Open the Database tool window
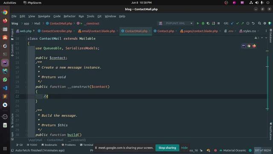The image size is (273, 154). [x=270, y=36]
